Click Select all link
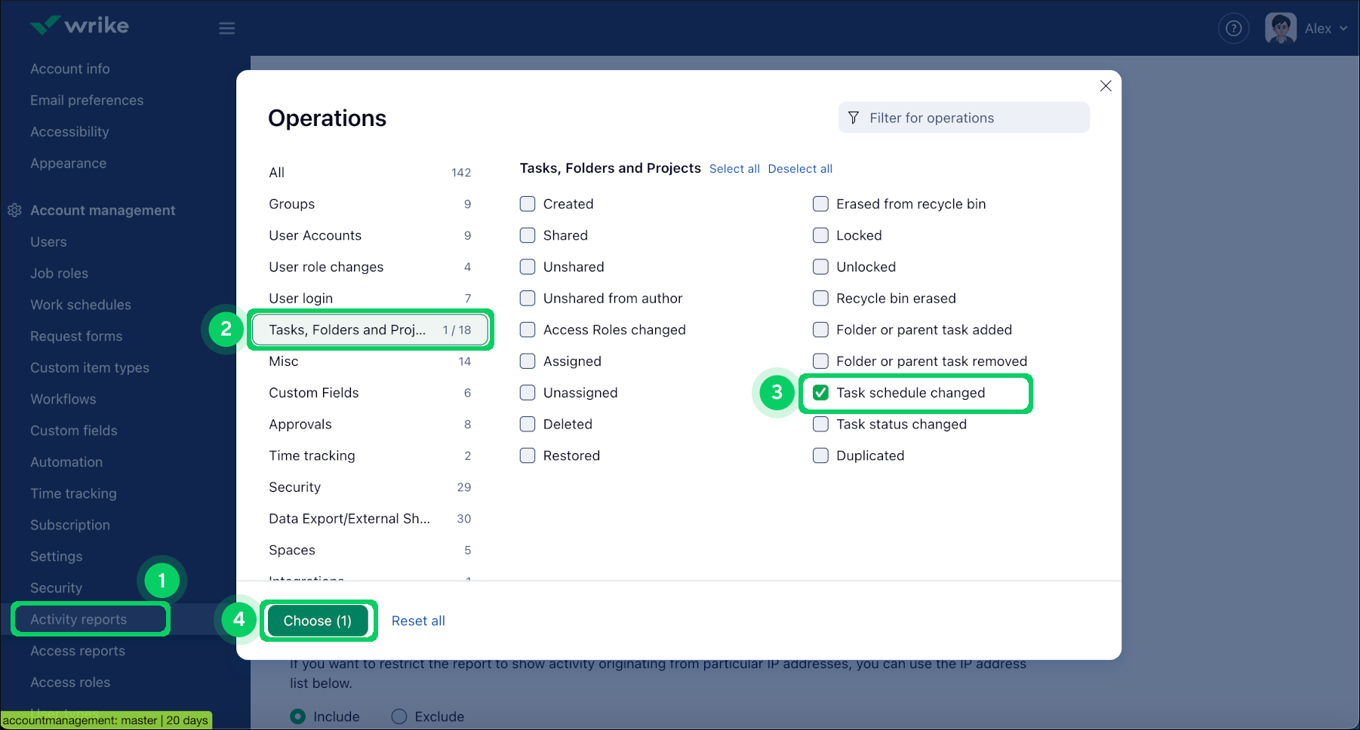 click(x=734, y=169)
